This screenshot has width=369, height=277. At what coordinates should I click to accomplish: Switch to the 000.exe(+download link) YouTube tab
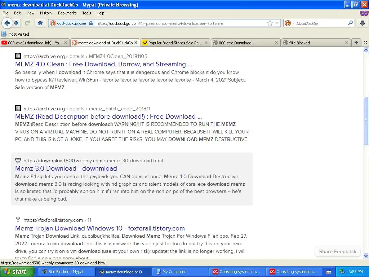[35, 43]
